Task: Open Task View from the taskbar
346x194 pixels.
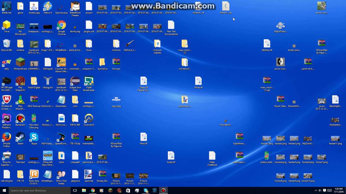Action: [75, 190]
